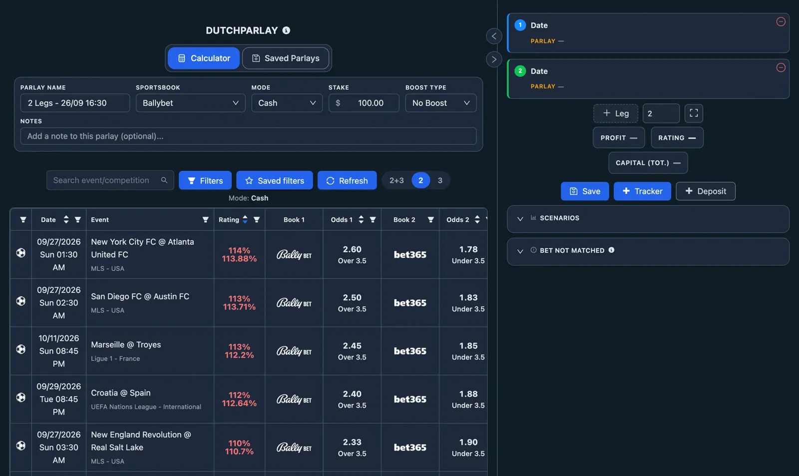Save the parlay
The image size is (799, 476).
tap(585, 191)
